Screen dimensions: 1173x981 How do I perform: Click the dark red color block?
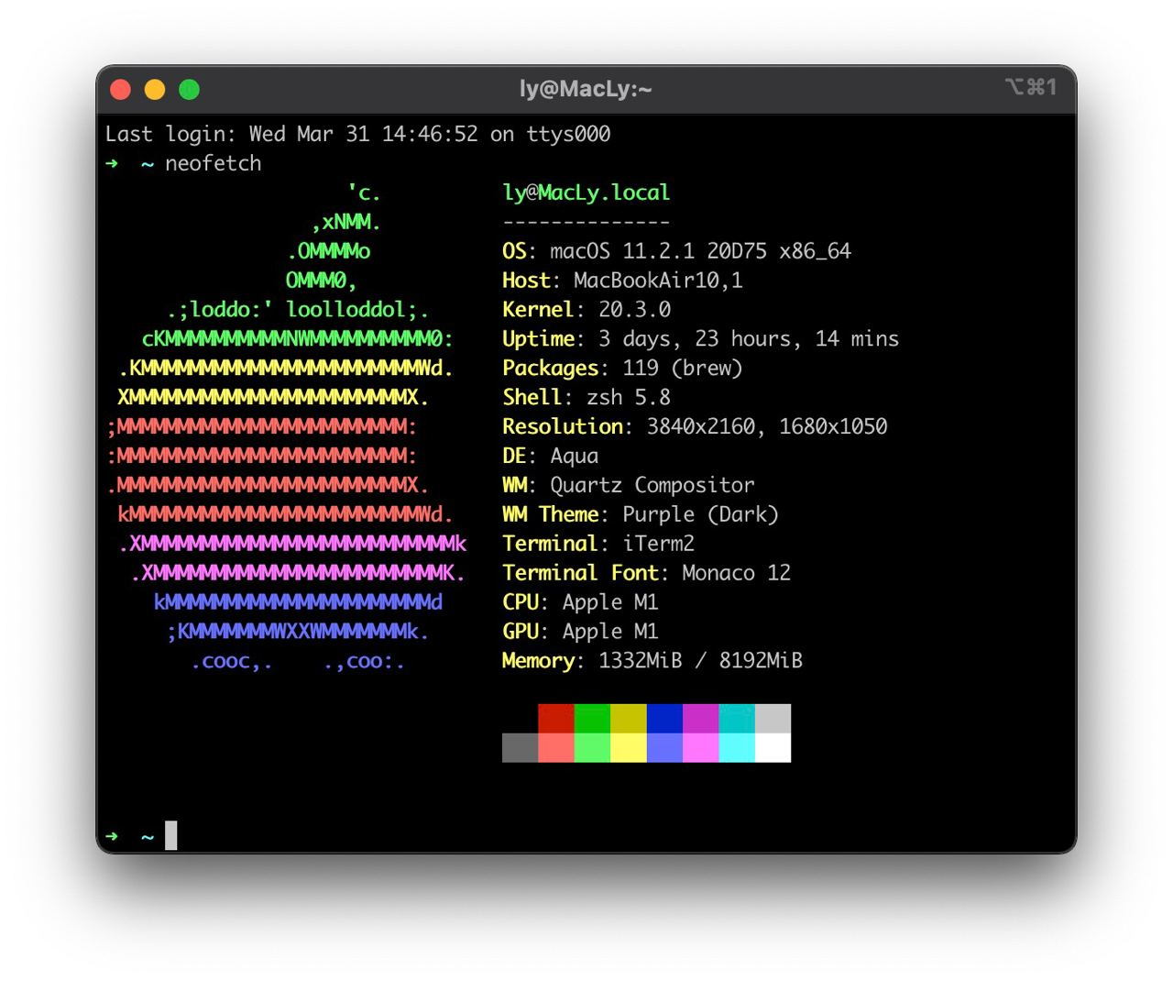tap(556, 719)
